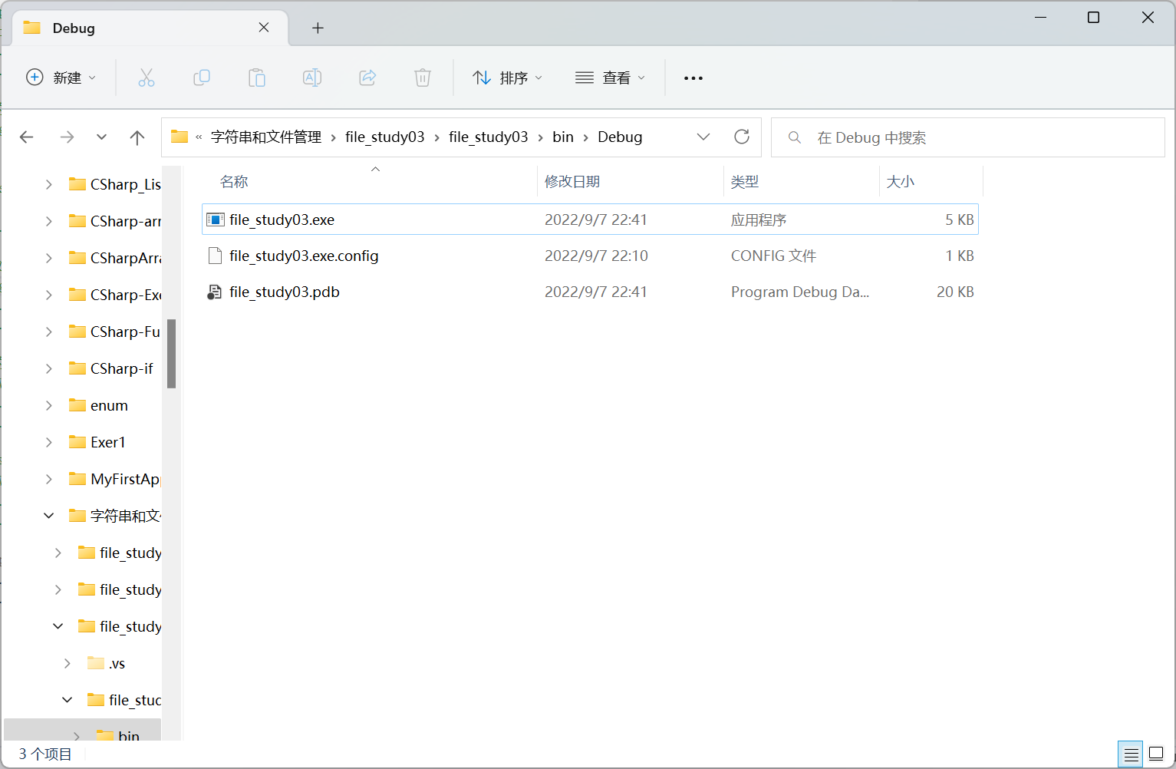Select file_study03.exe.config in file list
Screen dimensions: 1176x769
[590, 256]
